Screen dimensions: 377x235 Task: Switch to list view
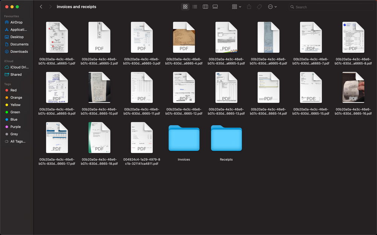(195, 7)
